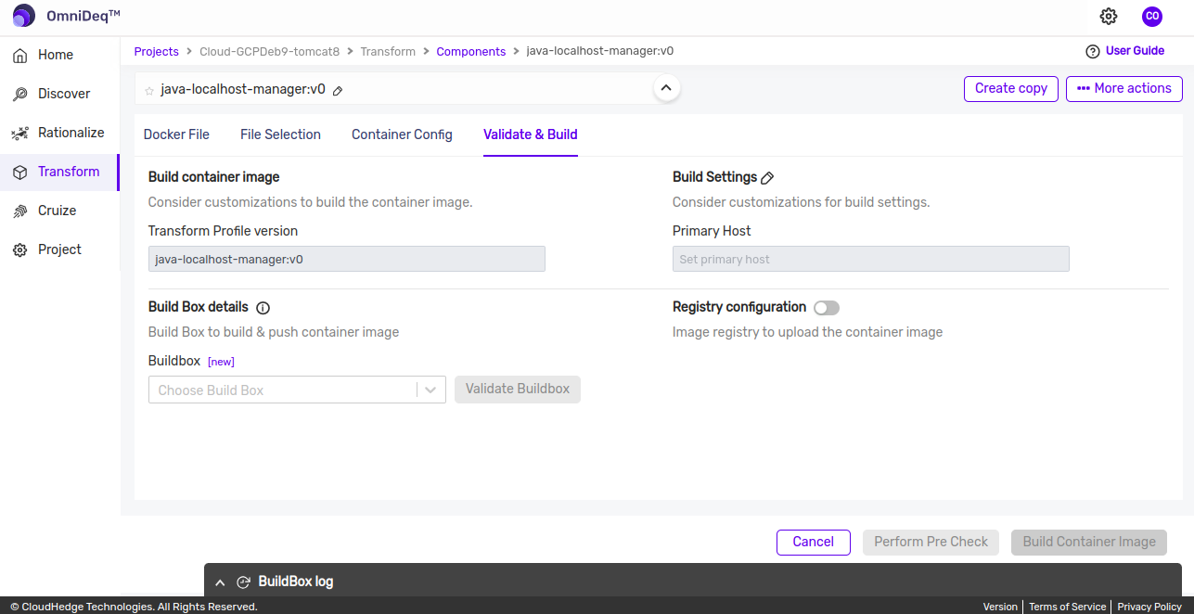This screenshot has width=1194, height=614.
Task: Click the Build Container Image button
Action: click(1089, 542)
